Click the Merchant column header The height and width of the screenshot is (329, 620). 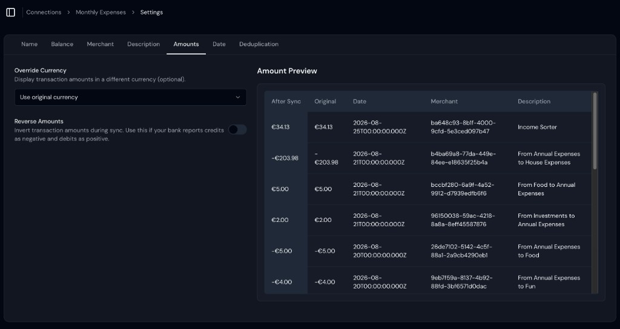tap(444, 102)
